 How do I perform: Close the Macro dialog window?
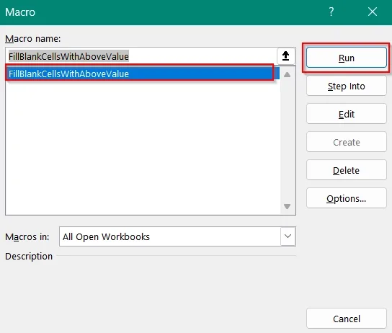click(x=373, y=12)
